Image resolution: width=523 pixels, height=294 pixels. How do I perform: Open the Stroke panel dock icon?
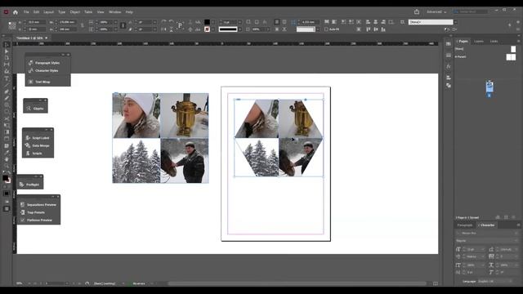[449, 55]
